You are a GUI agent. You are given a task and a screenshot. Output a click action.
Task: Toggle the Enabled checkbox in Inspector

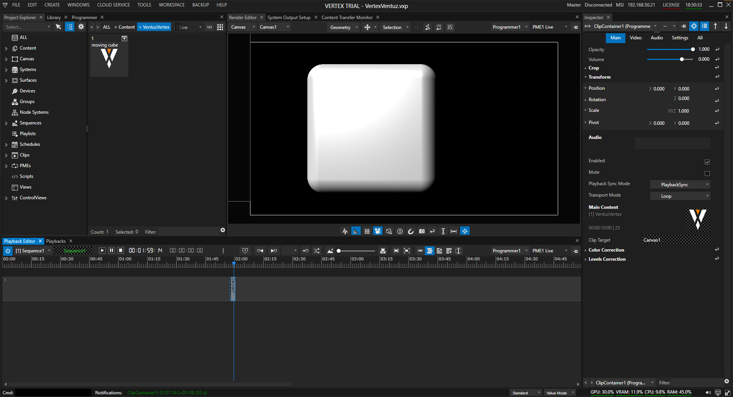[x=707, y=162]
